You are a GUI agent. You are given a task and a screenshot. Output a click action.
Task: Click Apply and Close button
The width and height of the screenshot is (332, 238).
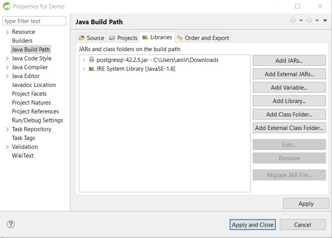pos(253,224)
